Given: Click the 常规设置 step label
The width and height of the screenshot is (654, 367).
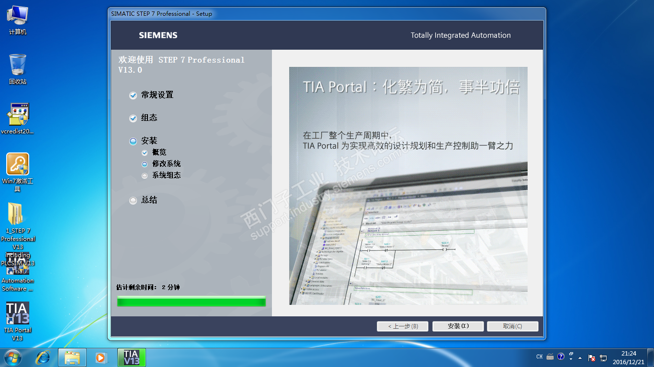Looking at the screenshot, I should tap(157, 95).
